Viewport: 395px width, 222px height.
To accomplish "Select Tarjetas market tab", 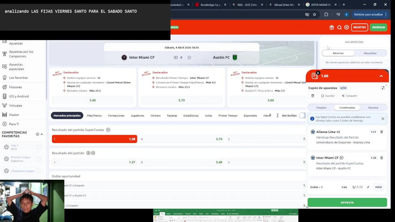I will tap(172, 116).
